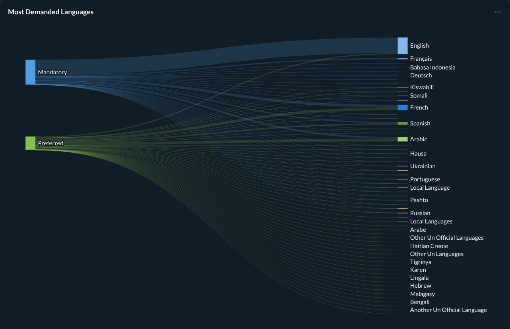
Task: Select the Bahasa Indonesia label
Action: tap(432, 67)
